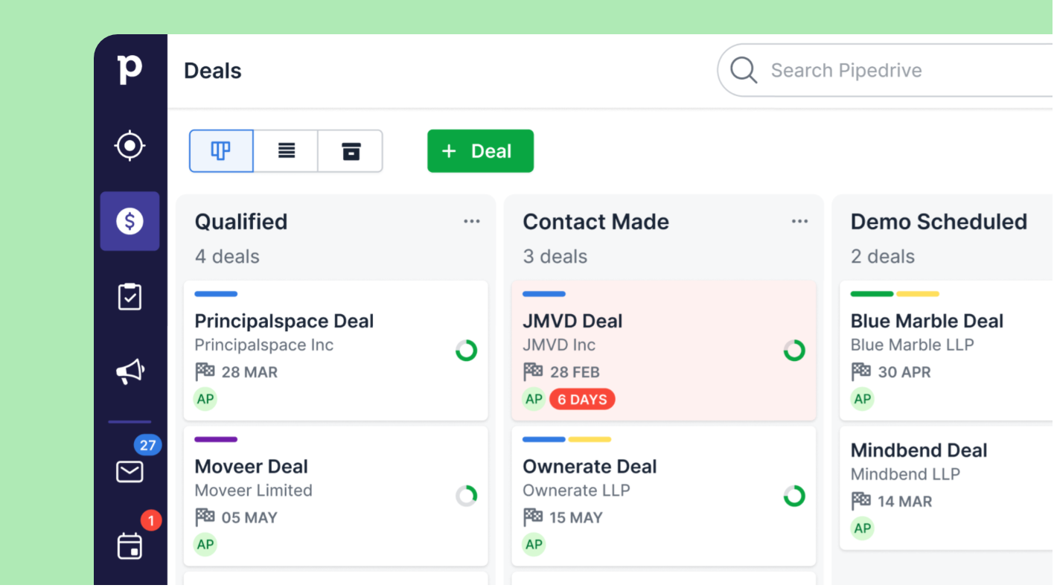Click the search magnifier icon
The width and height of the screenshot is (1054, 588).
pos(743,71)
